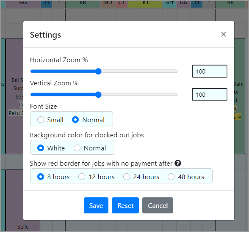The image size is (249, 232).
Task: Click the Vertical Zoom percent input field
Action: (x=210, y=95)
